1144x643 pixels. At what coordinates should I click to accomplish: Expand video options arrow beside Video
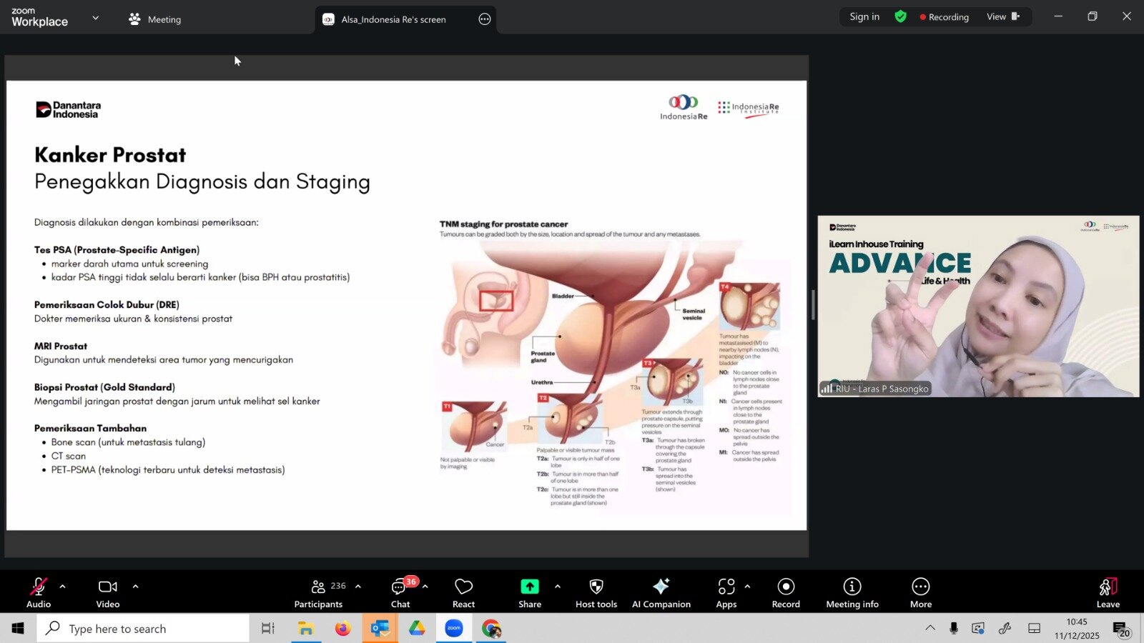[x=135, y=587]
